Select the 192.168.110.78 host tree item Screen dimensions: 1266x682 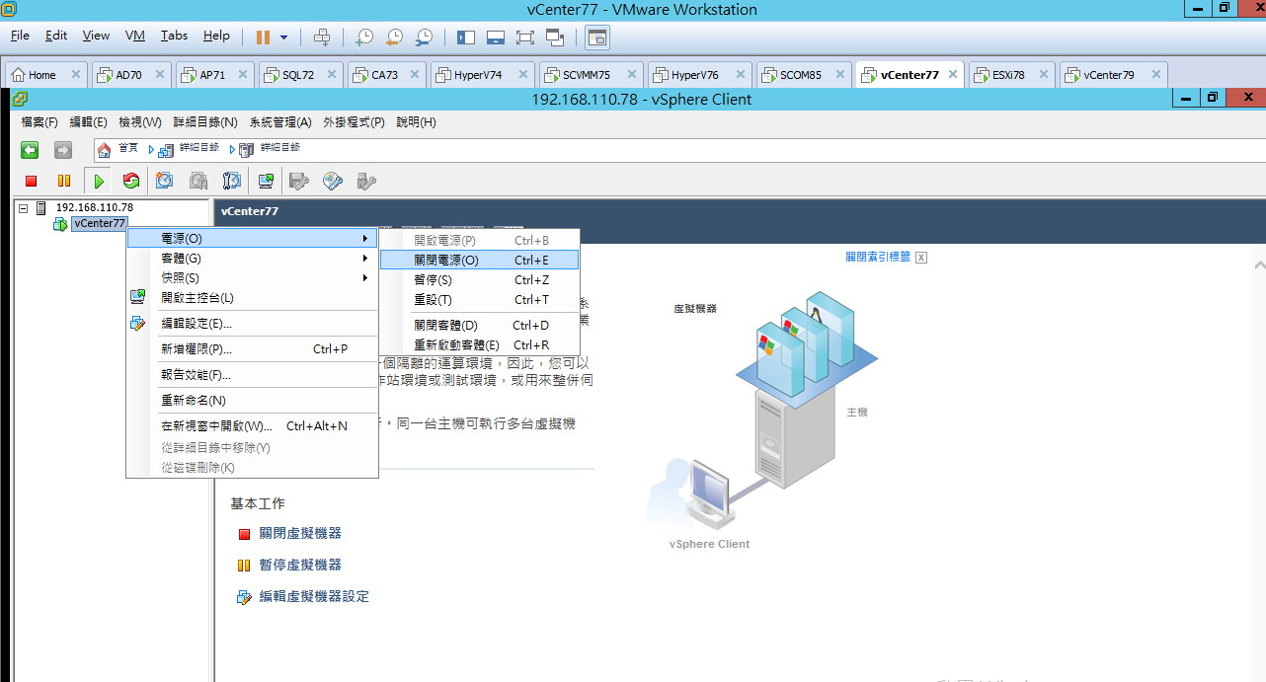(94, 208)
